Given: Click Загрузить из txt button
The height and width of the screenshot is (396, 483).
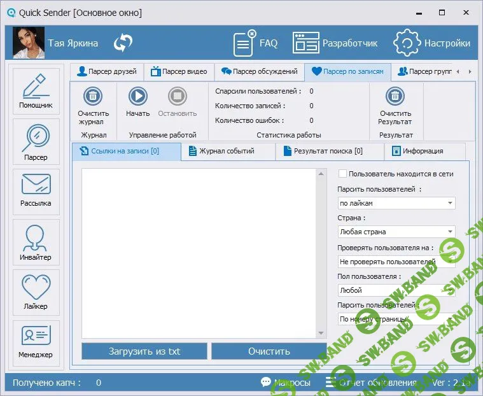Looking at the screenshot, I should [144, 351].
